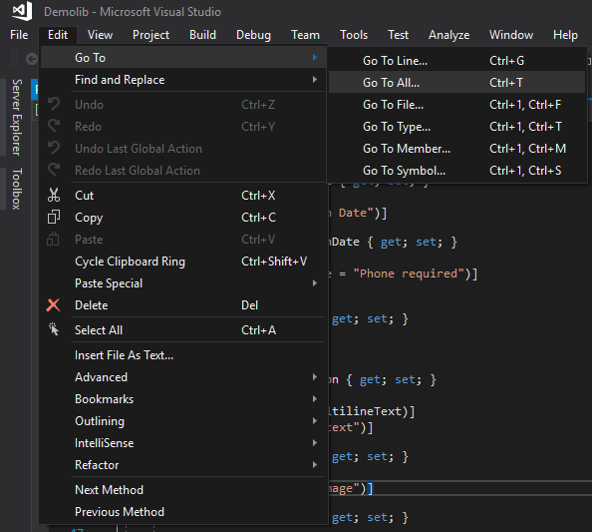
Task: Open the Tools menu
Action: tap(354, 35)
